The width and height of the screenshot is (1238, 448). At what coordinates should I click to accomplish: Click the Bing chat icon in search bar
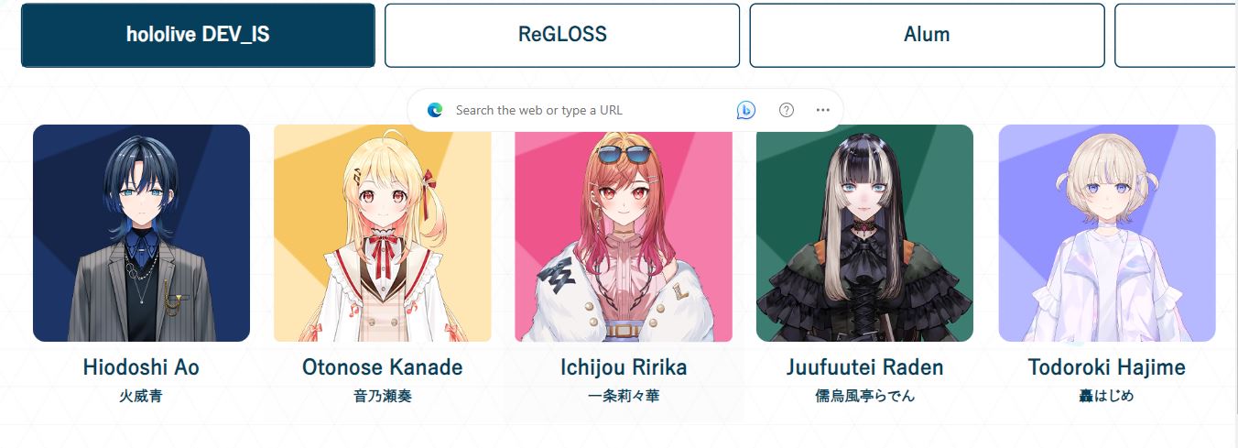pyautogui.click(x=746, y=110)
